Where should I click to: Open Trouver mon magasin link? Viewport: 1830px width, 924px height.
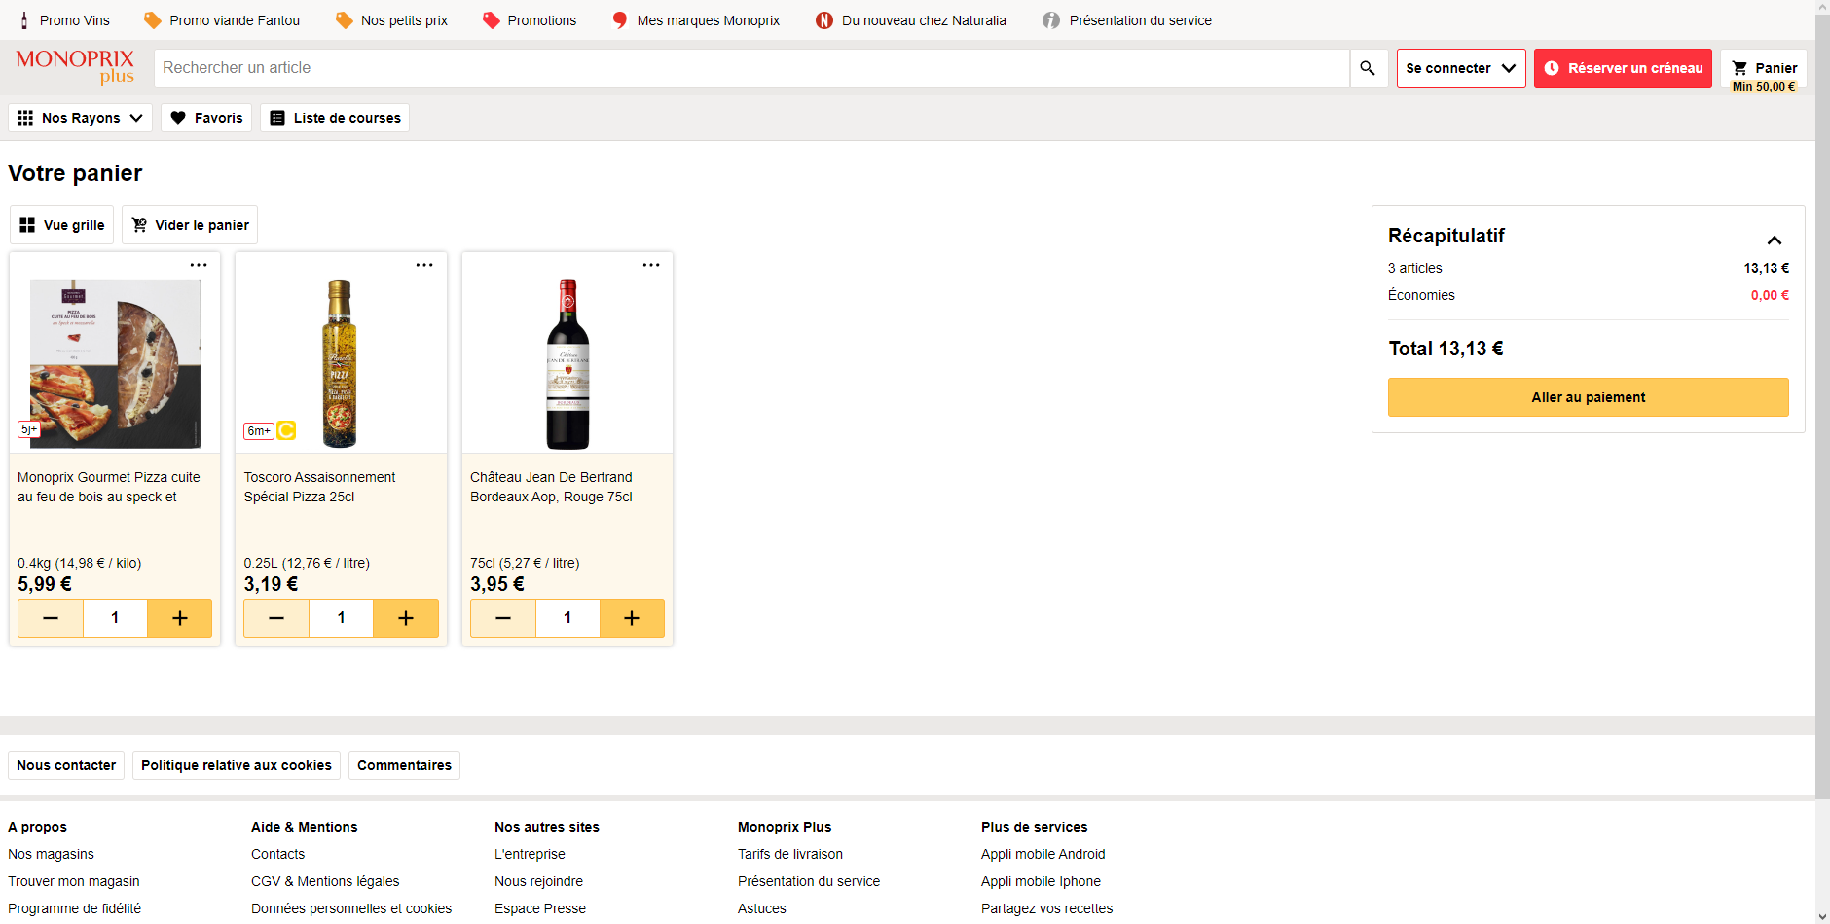74,881
